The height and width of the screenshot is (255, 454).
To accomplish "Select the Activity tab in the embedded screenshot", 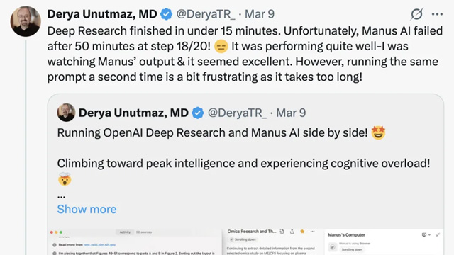I will 125,232.
